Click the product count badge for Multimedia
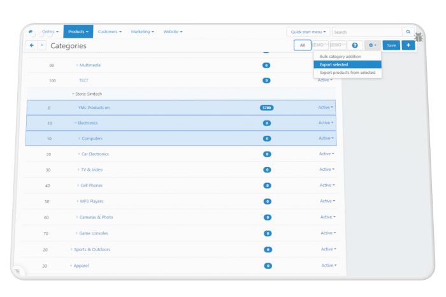 (266, 66)
